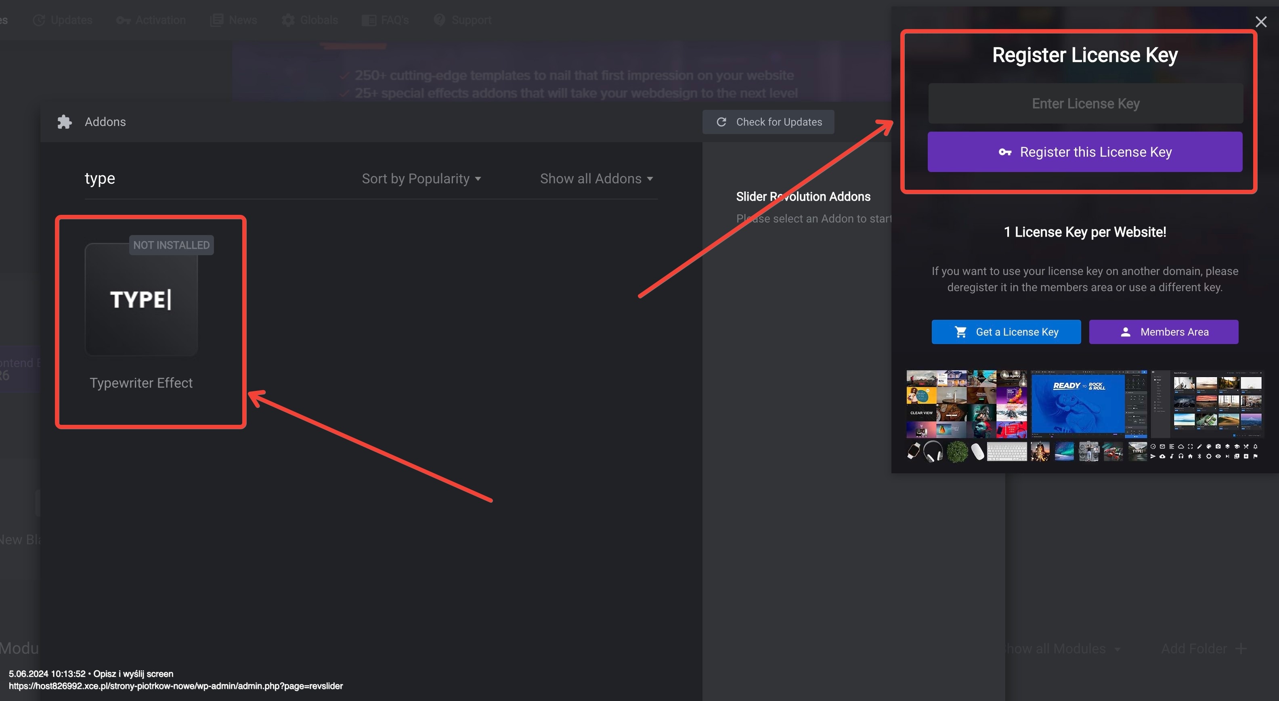Open the Activation menu item
This screenshot has height=701, width=1279.
pyautogui.click(x=151, y=20)
